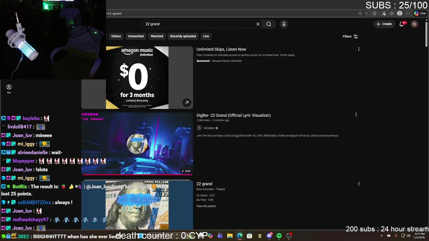429x241 pixels.
Task: Click Microsoft Edge taskbar icon
Action: 240,236
